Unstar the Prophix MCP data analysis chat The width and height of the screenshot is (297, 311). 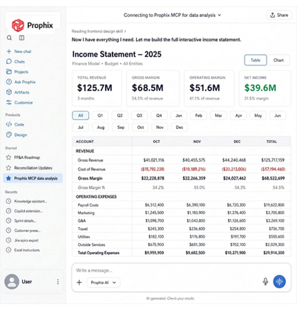click(8, 178)
